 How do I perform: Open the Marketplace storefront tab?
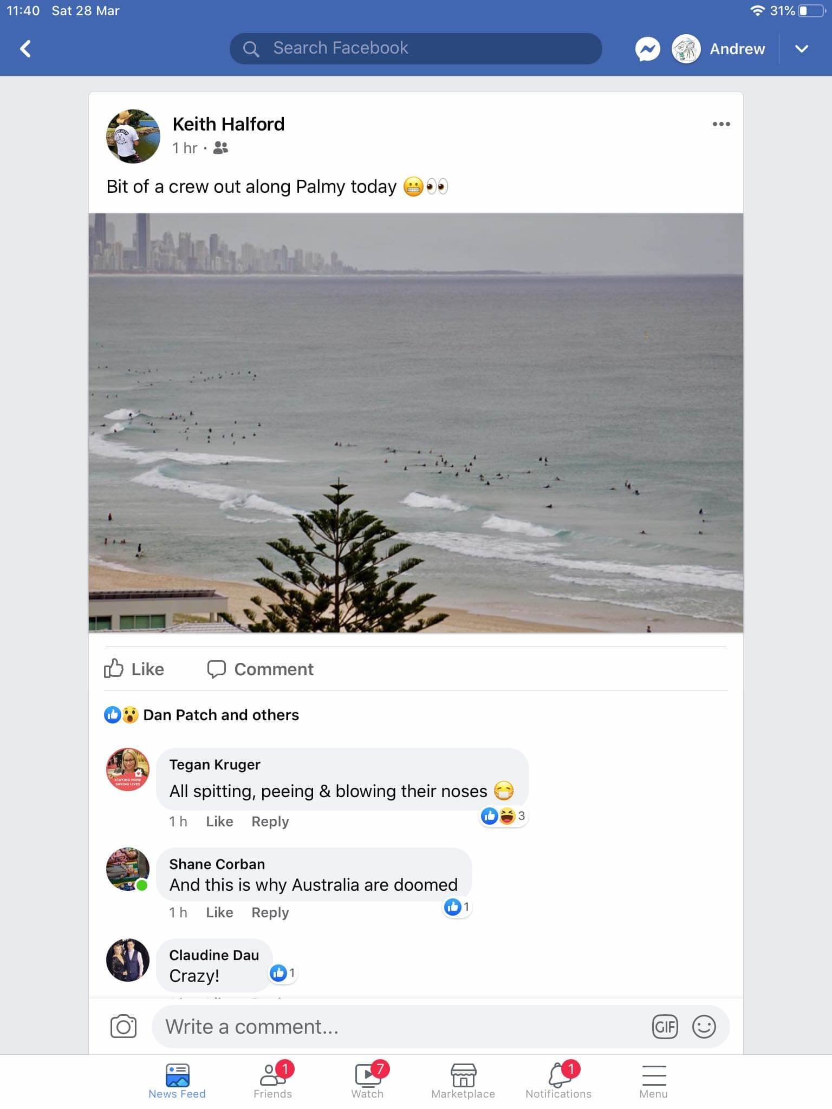point(463,1080)
